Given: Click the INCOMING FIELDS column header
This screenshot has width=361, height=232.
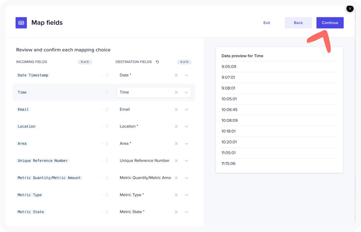Looking at the screenshot, I should tap(31, 62).
